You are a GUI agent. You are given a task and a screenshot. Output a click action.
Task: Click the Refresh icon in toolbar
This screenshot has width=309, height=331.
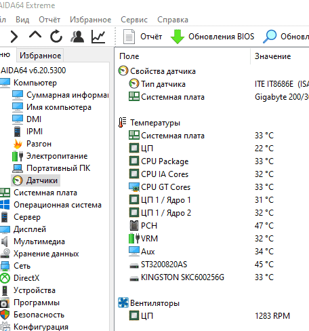tap(56, 36)
